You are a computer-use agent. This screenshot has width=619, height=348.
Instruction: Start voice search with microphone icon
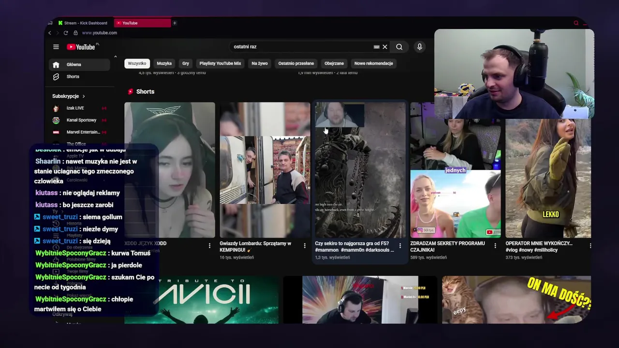419,47
